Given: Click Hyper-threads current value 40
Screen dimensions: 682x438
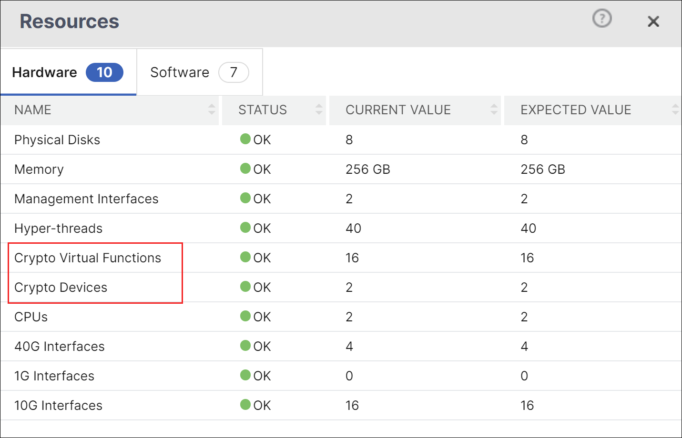Looking at the screenshot, I should point(354,229).
